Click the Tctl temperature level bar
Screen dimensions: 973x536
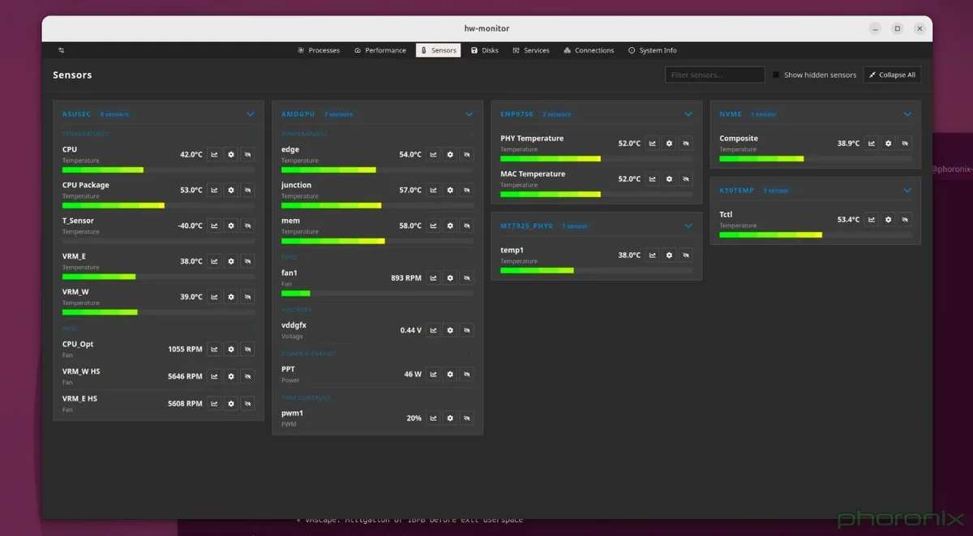tap(815, 234)
